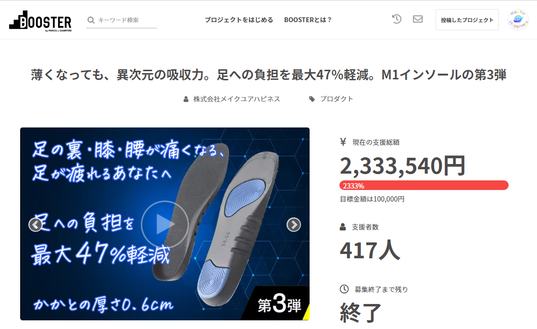Open the messages envelope icon
The width and height of the screenshot is (537, 329).
click(417, 19)
